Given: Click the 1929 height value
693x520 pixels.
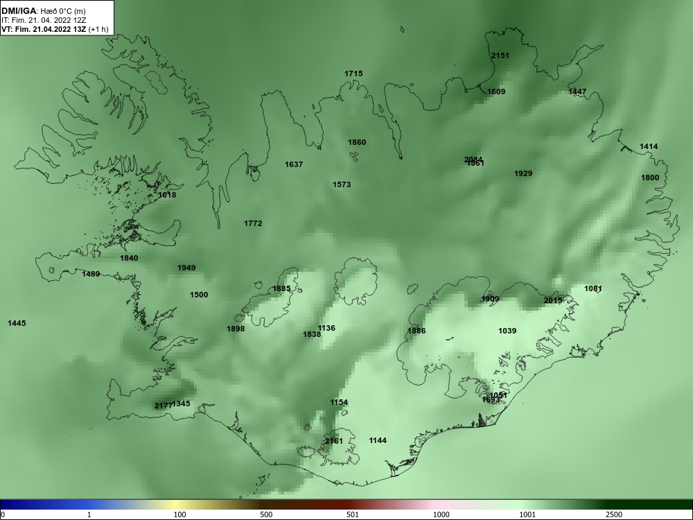Looking at the screenshot, I should (x=523, y=173).
